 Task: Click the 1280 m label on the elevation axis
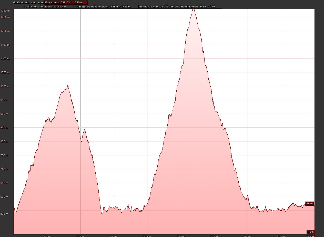coord(5,11)
